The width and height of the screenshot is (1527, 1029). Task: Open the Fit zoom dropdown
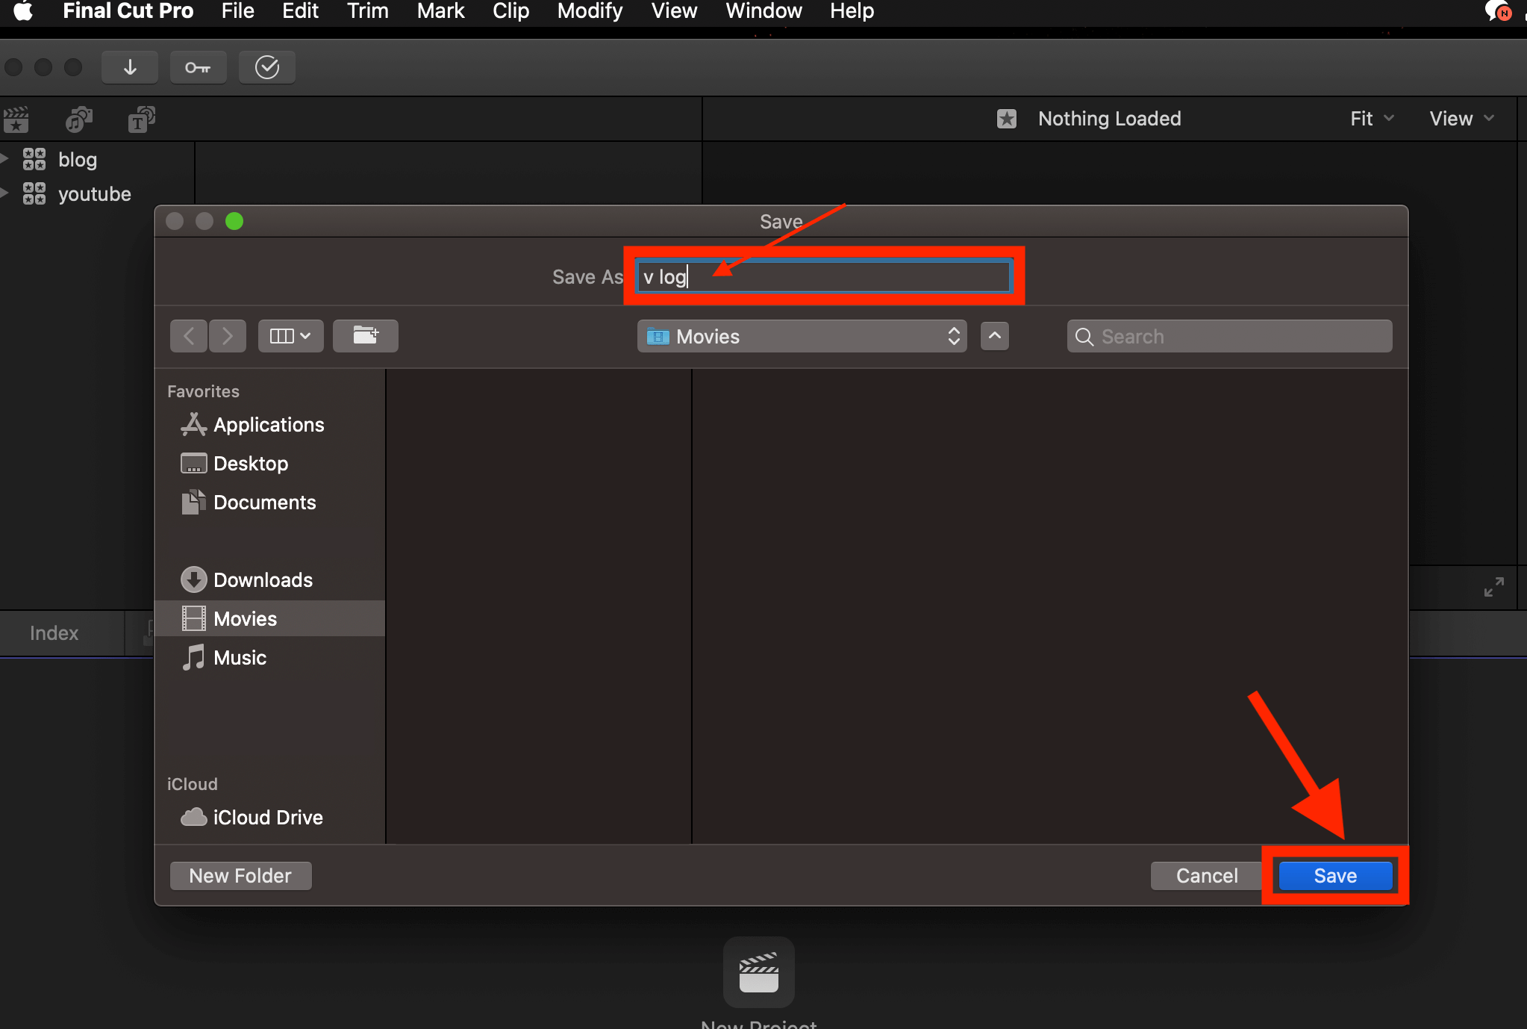[1371, 119]
